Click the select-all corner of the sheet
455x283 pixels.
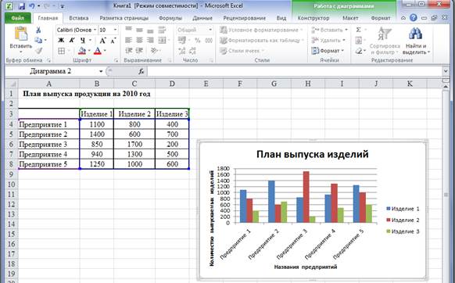tap(12, 84)
